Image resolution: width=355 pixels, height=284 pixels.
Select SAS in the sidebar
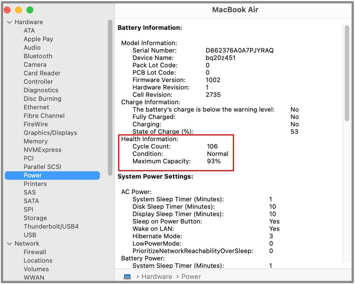[30, 192]
